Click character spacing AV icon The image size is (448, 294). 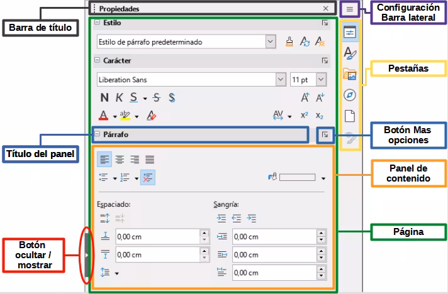278,116
